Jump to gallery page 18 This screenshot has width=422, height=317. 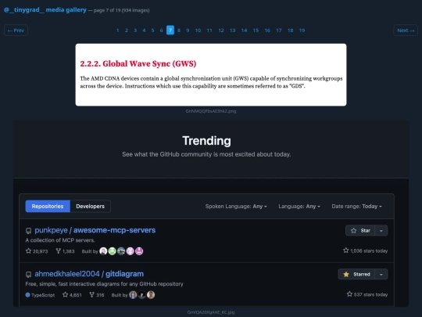coord(291,31)
